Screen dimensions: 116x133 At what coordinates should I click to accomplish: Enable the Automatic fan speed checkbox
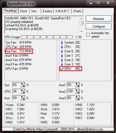[88, 35]
